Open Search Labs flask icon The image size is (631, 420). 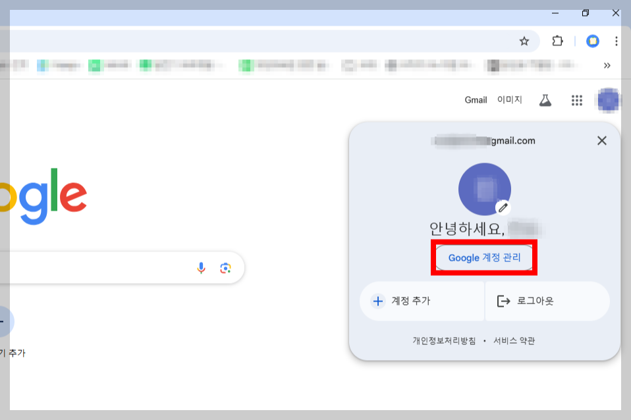[x=545, y=100]
